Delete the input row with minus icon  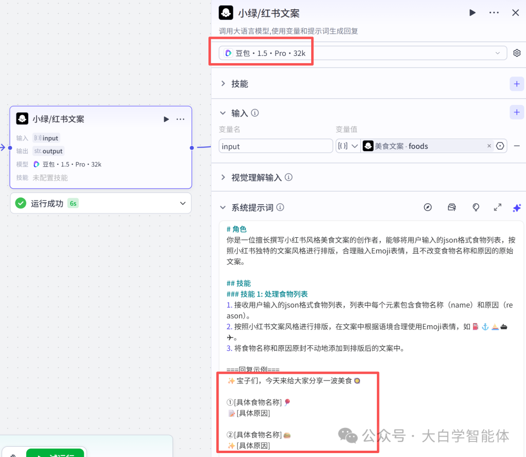pyautogui.click(x=517, y=146)
